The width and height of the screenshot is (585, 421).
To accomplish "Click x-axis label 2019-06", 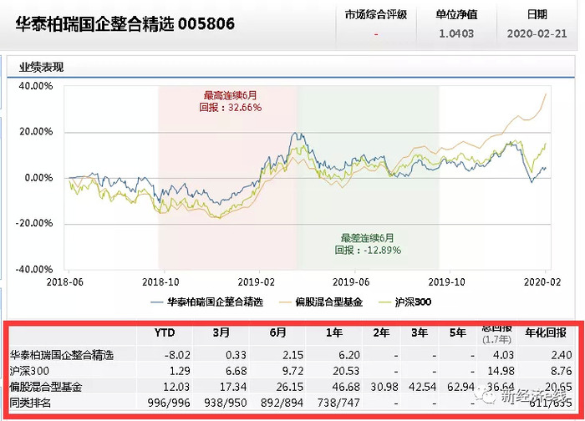I will click(x=351, y=282).
